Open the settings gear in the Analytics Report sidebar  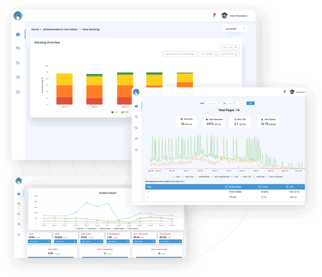click(19, 234)
